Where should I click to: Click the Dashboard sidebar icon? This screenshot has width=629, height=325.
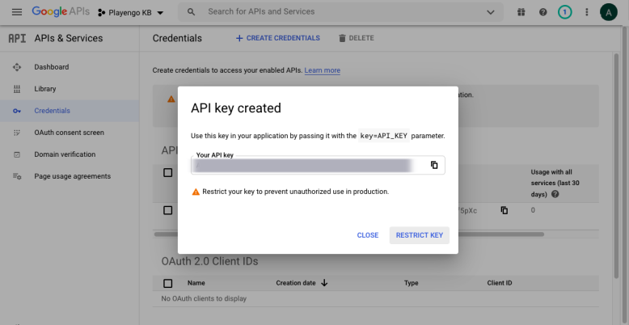17,67
